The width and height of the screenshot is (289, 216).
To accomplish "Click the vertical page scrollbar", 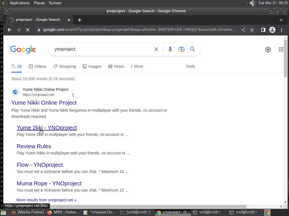I will [285, 58].
